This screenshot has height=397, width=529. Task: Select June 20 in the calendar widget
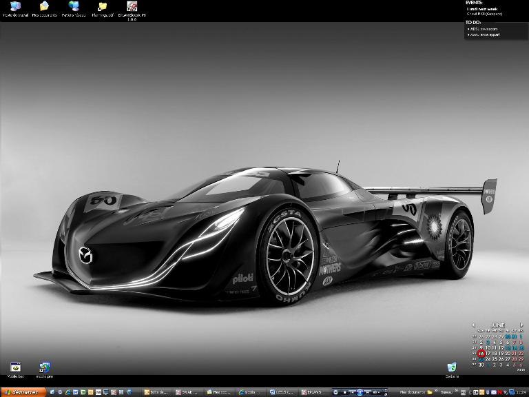pos(508,354)
